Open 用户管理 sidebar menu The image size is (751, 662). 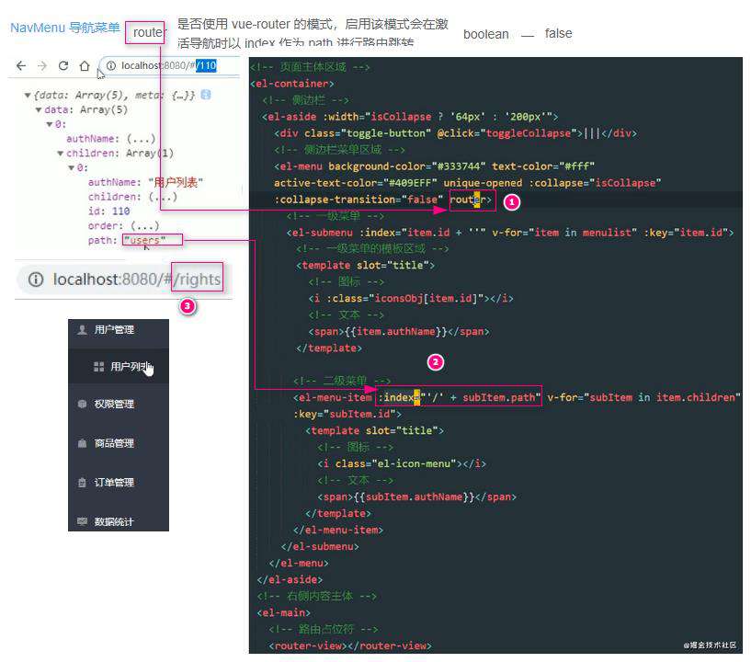[119, 329]
